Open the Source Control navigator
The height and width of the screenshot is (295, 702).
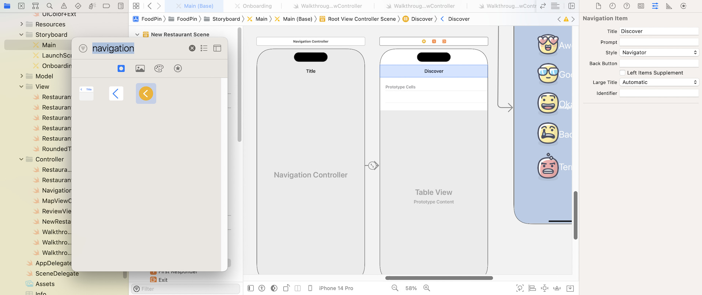coord(21,6)
